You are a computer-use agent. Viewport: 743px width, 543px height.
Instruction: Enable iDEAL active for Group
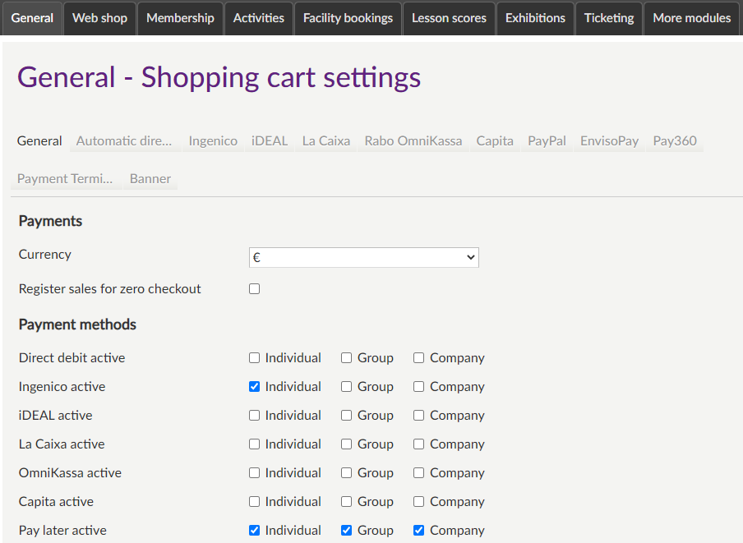tap(347, 416)
